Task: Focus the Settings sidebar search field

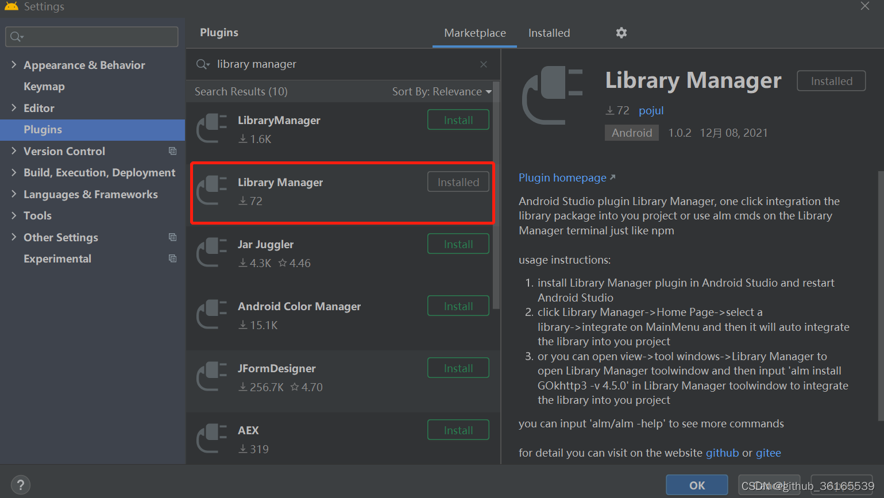Action: coord(92,37)
